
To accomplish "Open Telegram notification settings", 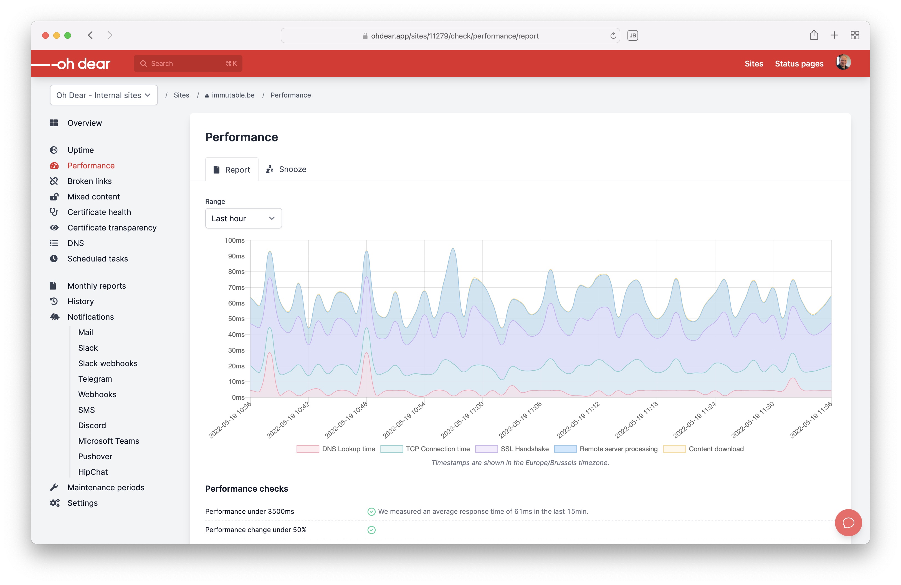I will [95, 379].
